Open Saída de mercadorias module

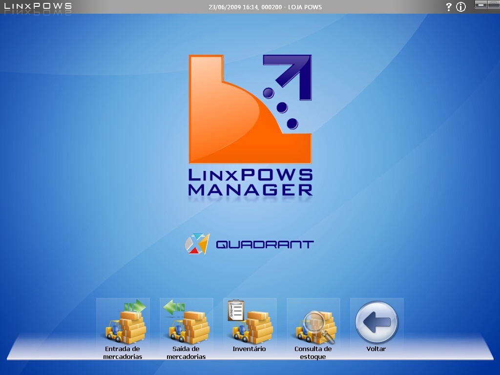point(187,329)
